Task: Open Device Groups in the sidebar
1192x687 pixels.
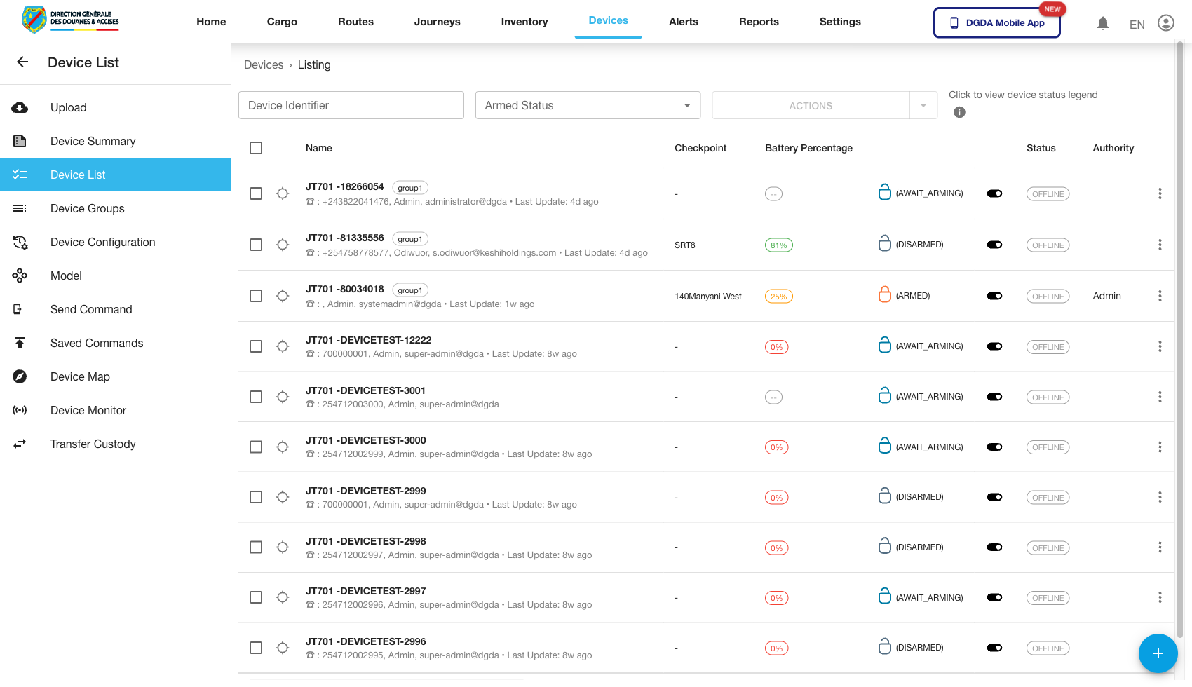Action: [x=88, y=208]
